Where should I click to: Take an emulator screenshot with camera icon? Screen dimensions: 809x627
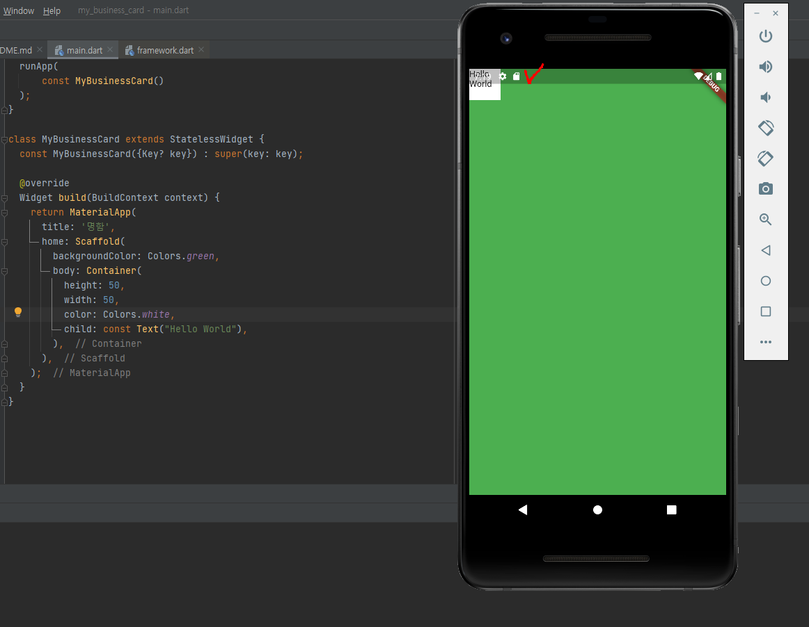point(766,188)
